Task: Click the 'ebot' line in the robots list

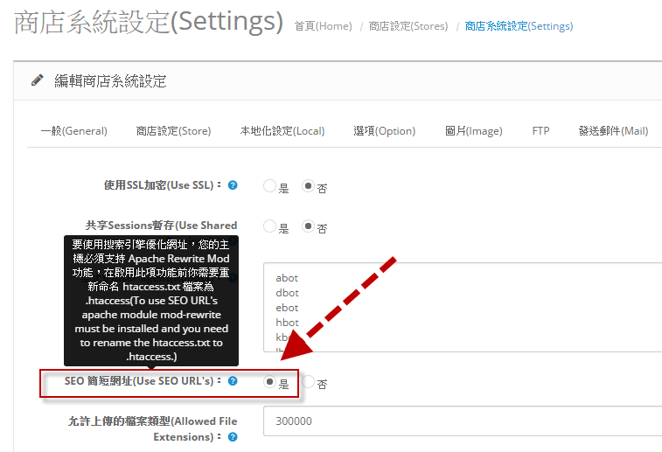Action: click(x=287, y=308)
